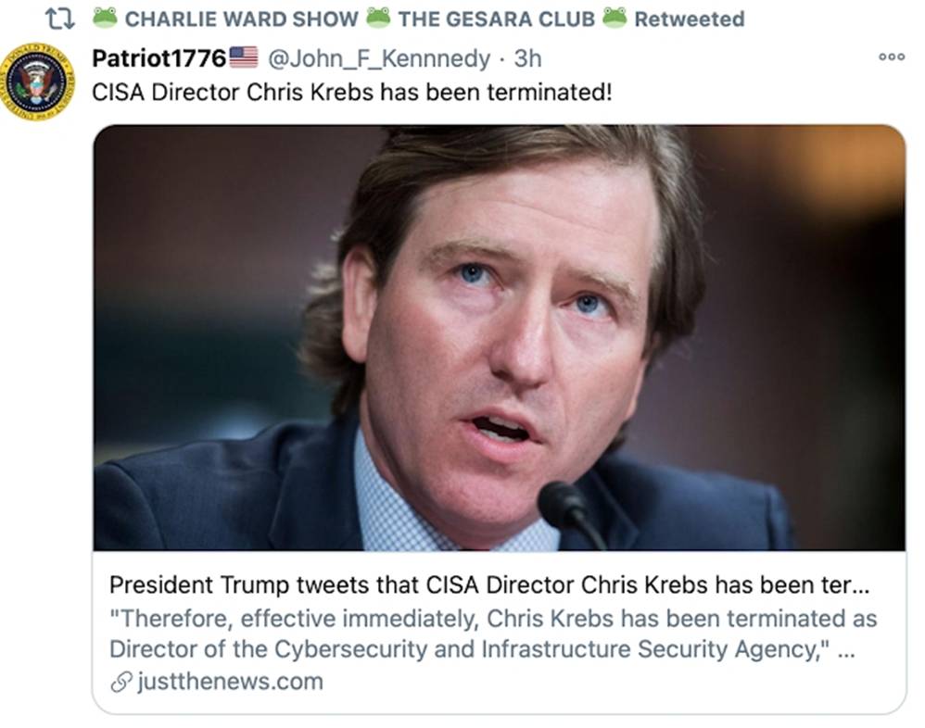Screen dimensions: 925x728
Task: Click the Retweeted label
Action: click(689, 19)
